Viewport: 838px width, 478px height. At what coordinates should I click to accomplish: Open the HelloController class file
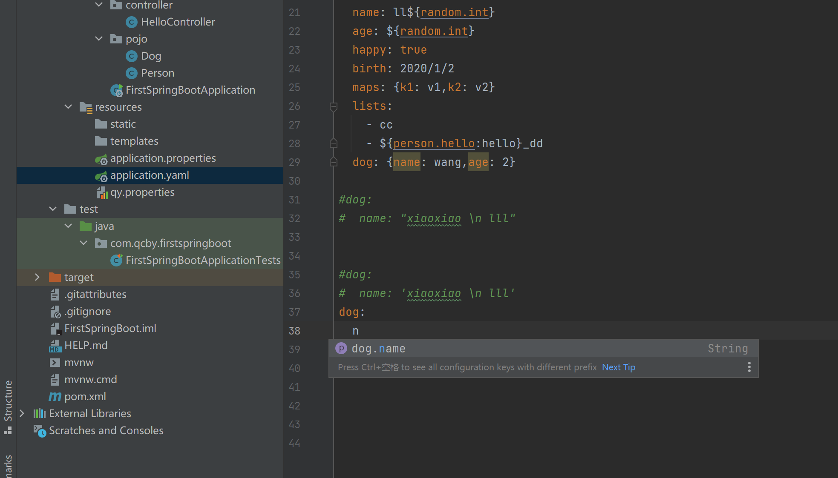(x=178, y=22)
